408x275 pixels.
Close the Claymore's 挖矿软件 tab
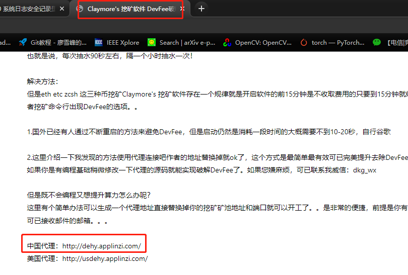pos(182,9)
